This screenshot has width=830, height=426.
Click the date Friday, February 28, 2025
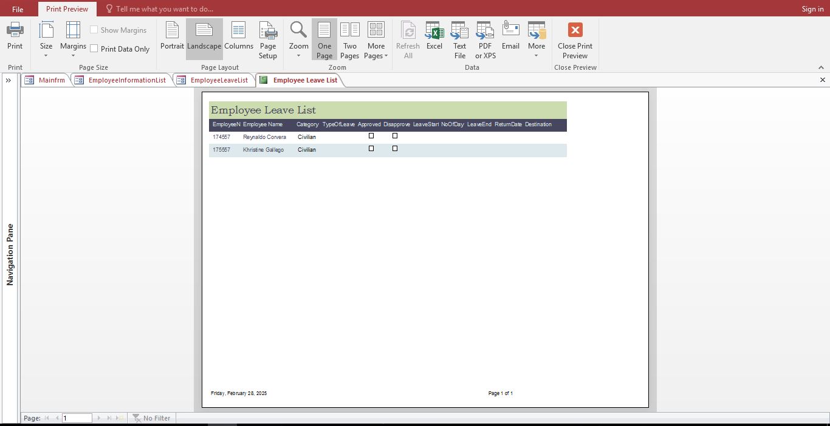[239, 393]
